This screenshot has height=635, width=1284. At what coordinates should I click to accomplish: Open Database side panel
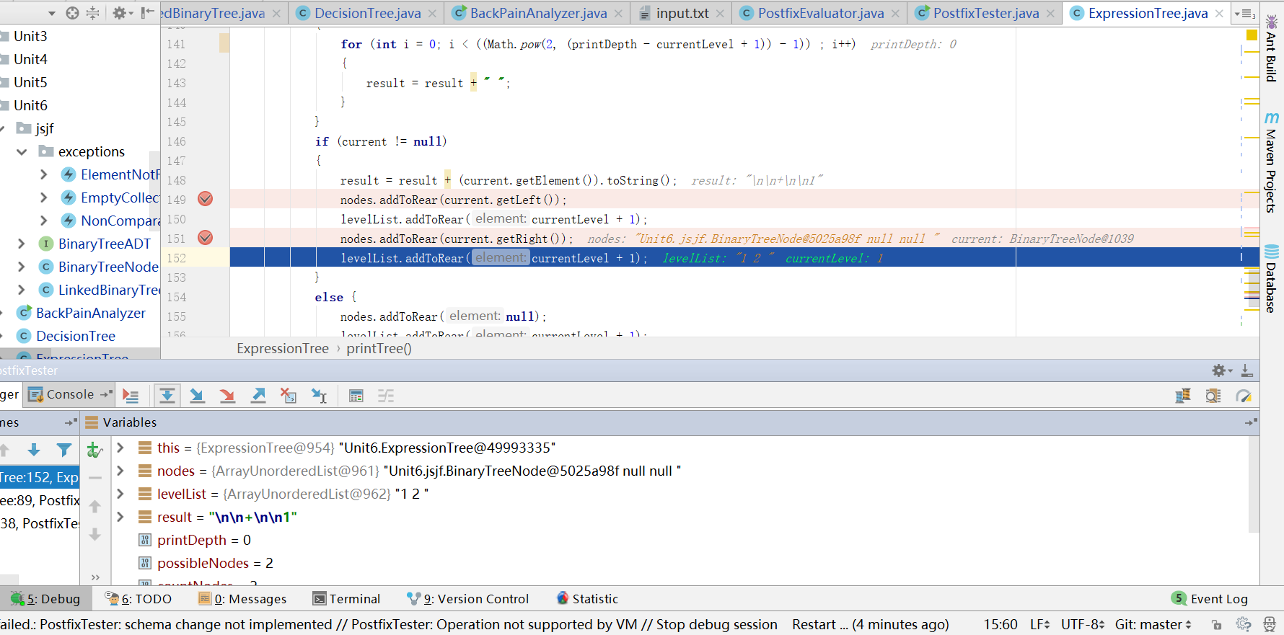pos(1271,278)
